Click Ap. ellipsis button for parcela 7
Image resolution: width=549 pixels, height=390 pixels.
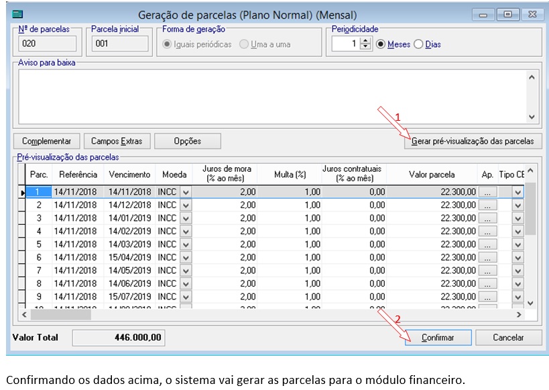(x=487, y=271)
